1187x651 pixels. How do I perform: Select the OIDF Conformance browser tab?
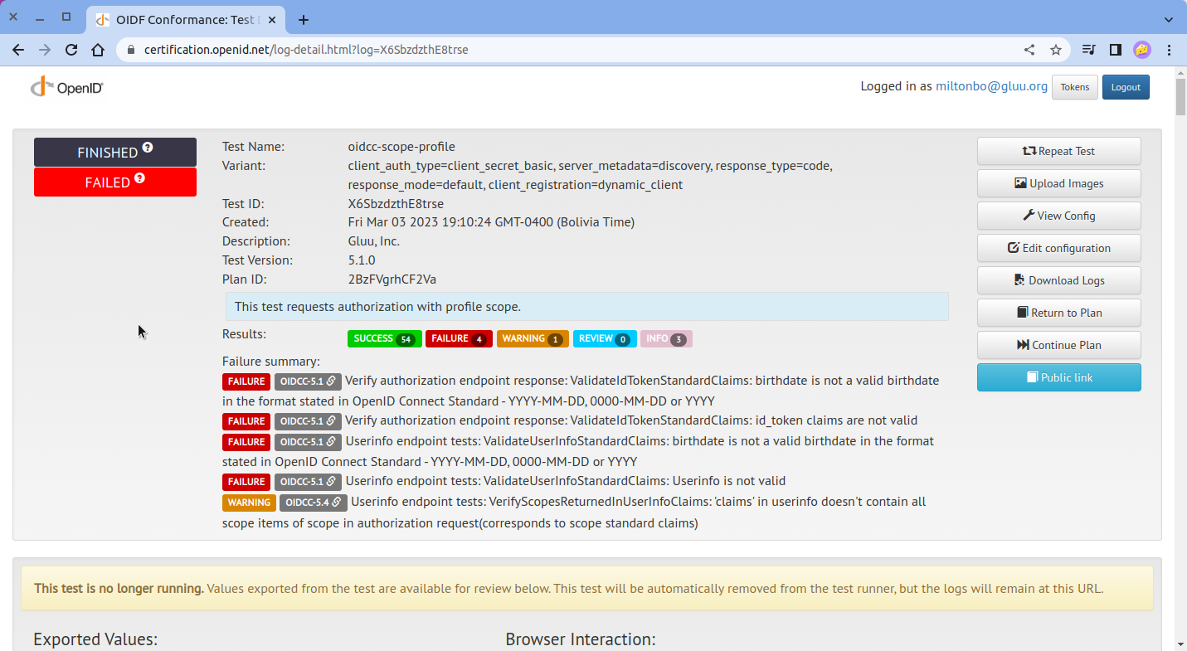coord(186,20)
